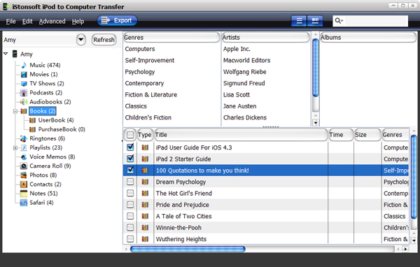Click the Export button
The height and width of the screenshot is (267, 420).
[x=117, y=20]
